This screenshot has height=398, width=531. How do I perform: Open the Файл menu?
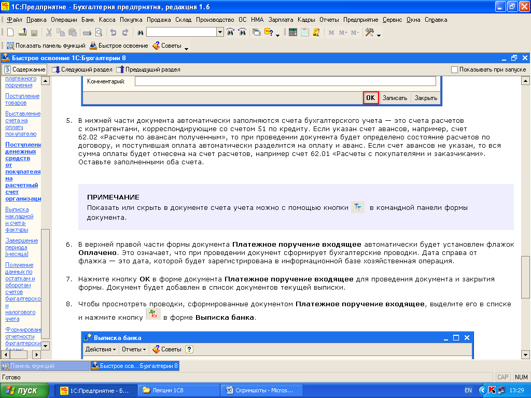tap(15, 20)
